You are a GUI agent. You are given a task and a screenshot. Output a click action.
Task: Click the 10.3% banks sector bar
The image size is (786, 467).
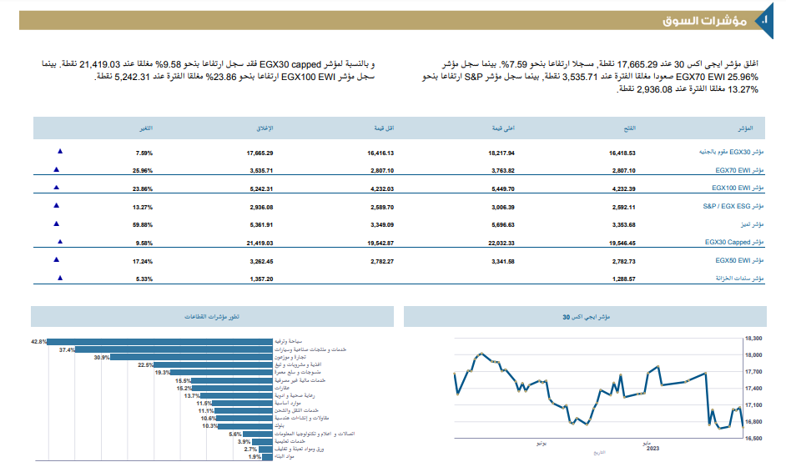(x=247, y=426)
